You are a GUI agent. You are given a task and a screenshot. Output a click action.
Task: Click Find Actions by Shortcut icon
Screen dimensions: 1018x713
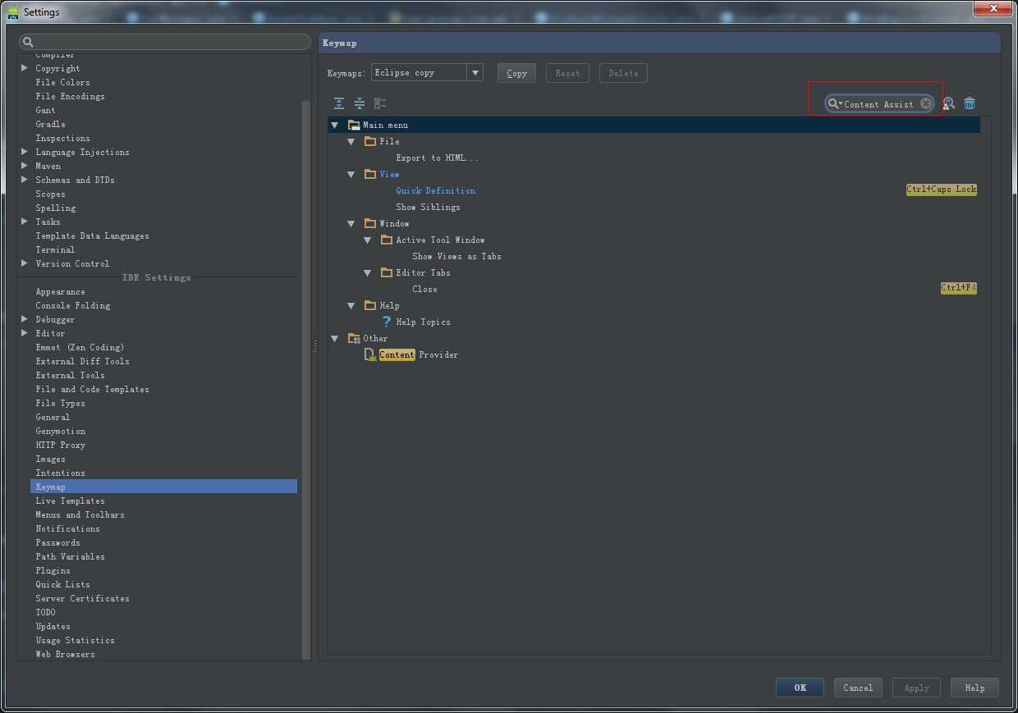(949, 103)
